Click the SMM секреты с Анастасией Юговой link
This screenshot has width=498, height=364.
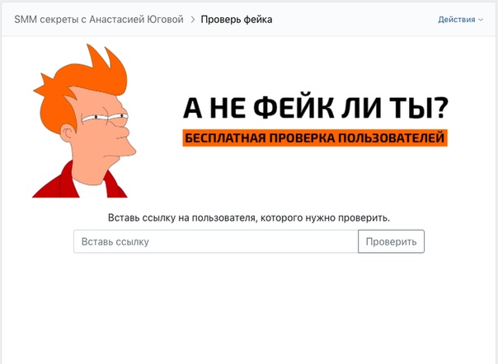click(99, 20)
